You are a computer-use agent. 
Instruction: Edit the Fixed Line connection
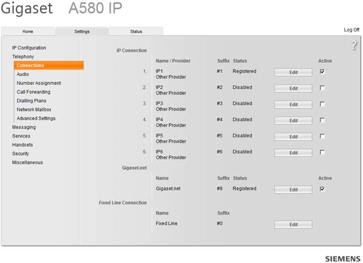[293, 224]
